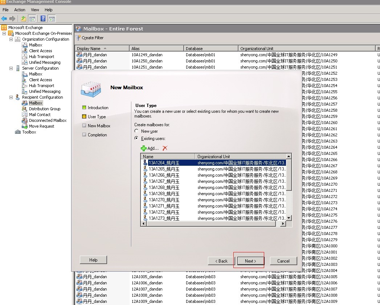Screen dimensions: 380x305
Task: Select the New user radio button
Action: 136,131
